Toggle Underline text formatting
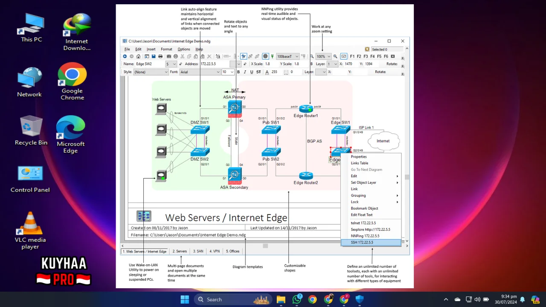Image resolution: width=546 pixels, height=307 pixels. [x=252, y=72]
